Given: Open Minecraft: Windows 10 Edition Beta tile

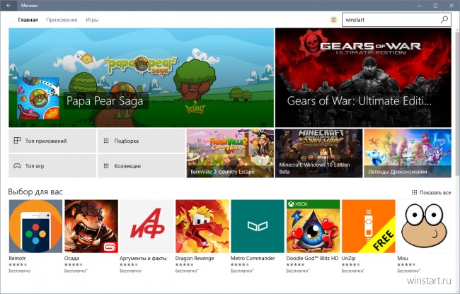Looking at the screenshot, I should (318, 153).
